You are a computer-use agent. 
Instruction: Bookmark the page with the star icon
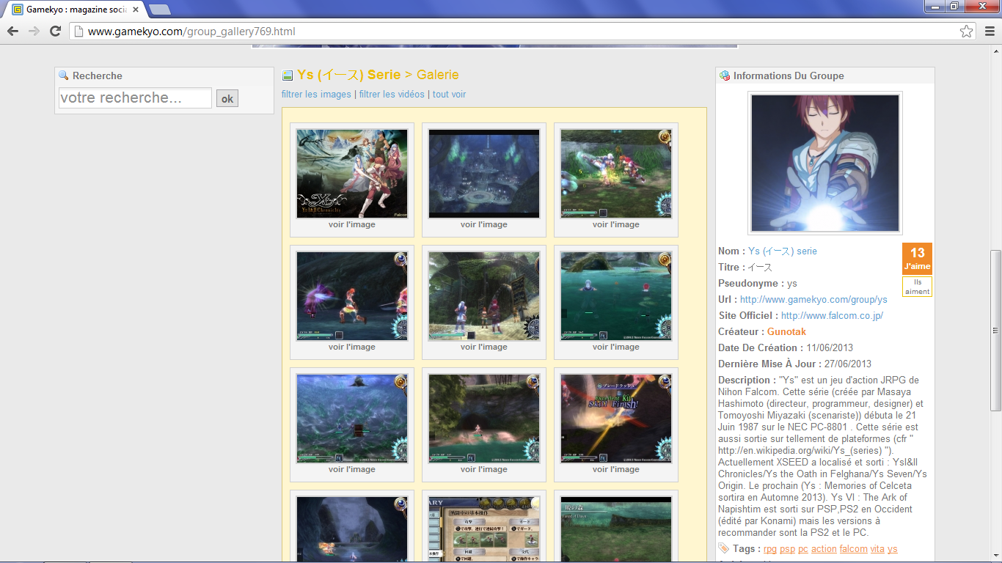(967, 32)
